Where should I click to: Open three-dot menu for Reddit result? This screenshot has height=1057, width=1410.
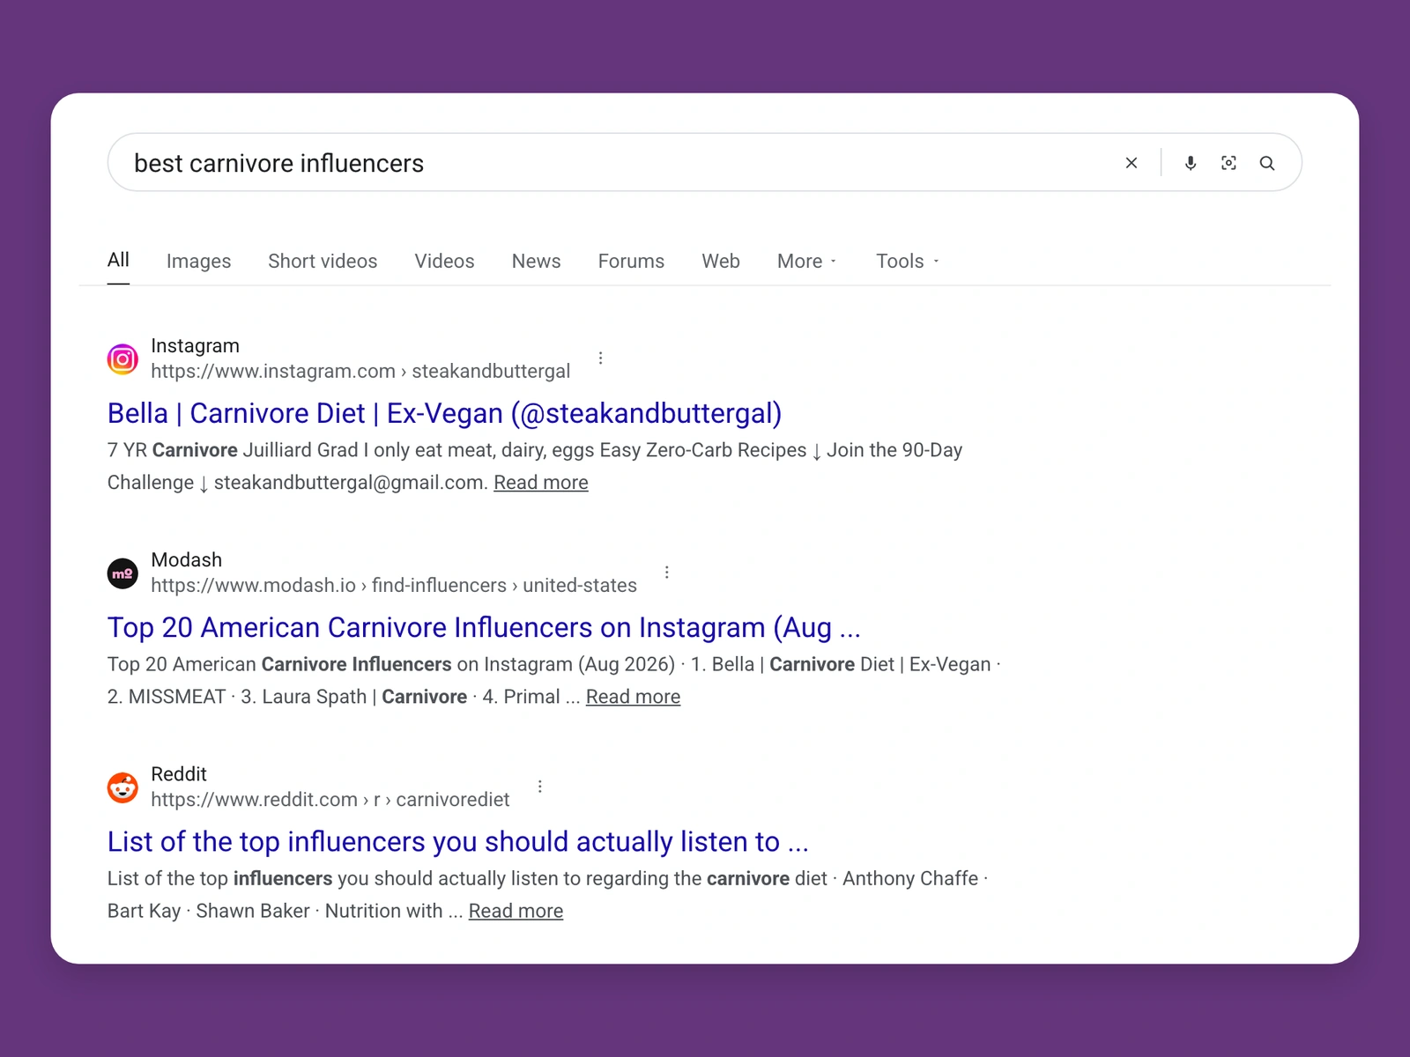[540, 787]
